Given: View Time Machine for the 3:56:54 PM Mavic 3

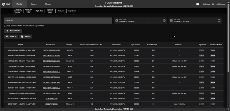Looking at the screenshot, I should (212, 88).
